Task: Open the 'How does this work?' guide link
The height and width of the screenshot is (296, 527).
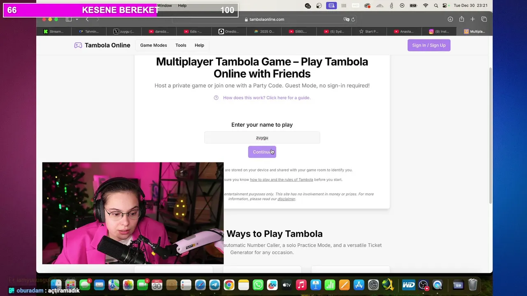Action: pyautogui.click(x=267, y=98)
